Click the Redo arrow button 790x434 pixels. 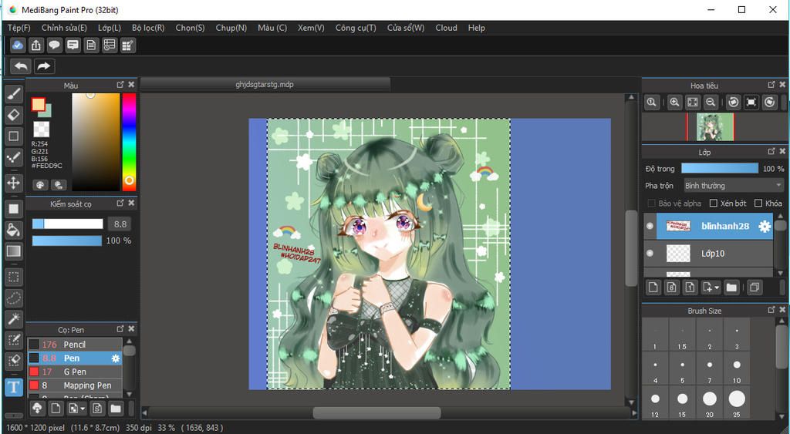pos(44,66)
